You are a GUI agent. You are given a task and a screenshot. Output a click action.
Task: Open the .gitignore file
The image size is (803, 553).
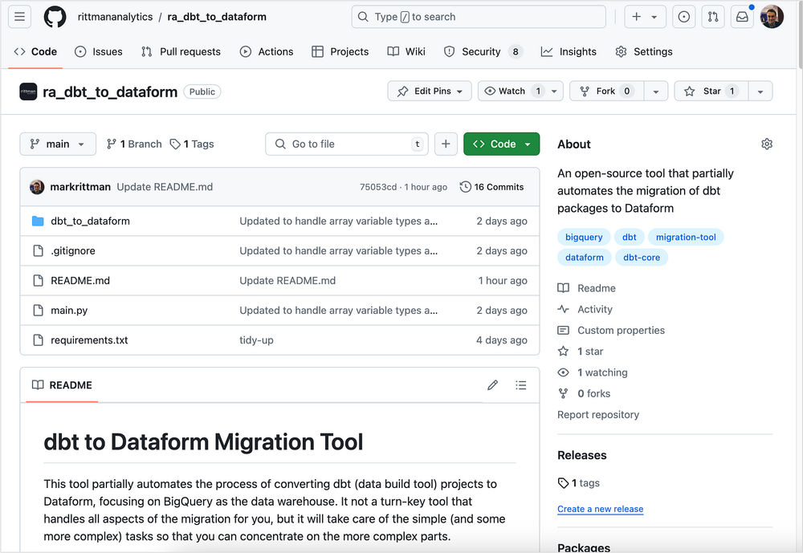(x=73, y=251)
